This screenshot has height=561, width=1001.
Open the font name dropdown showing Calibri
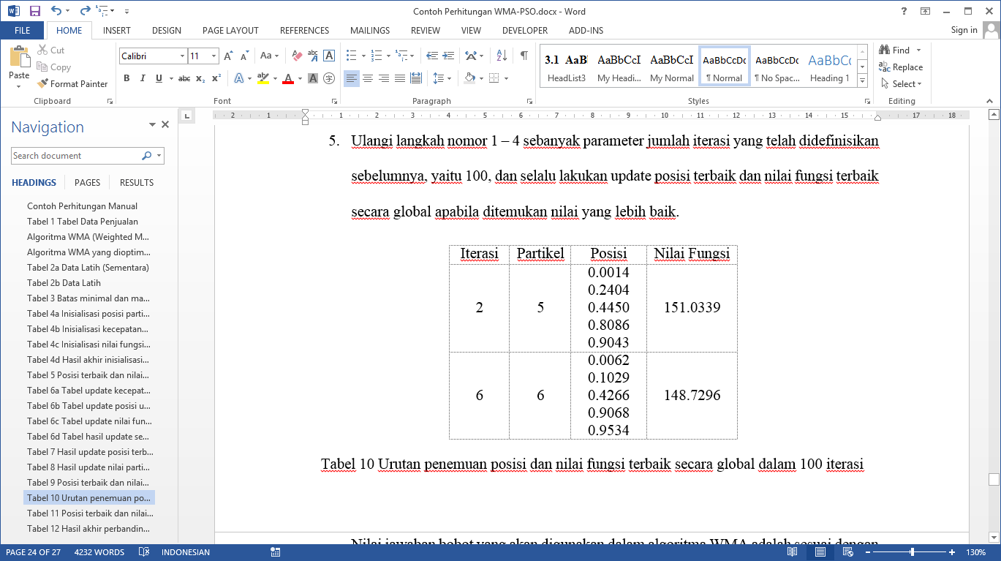point(182,56)
